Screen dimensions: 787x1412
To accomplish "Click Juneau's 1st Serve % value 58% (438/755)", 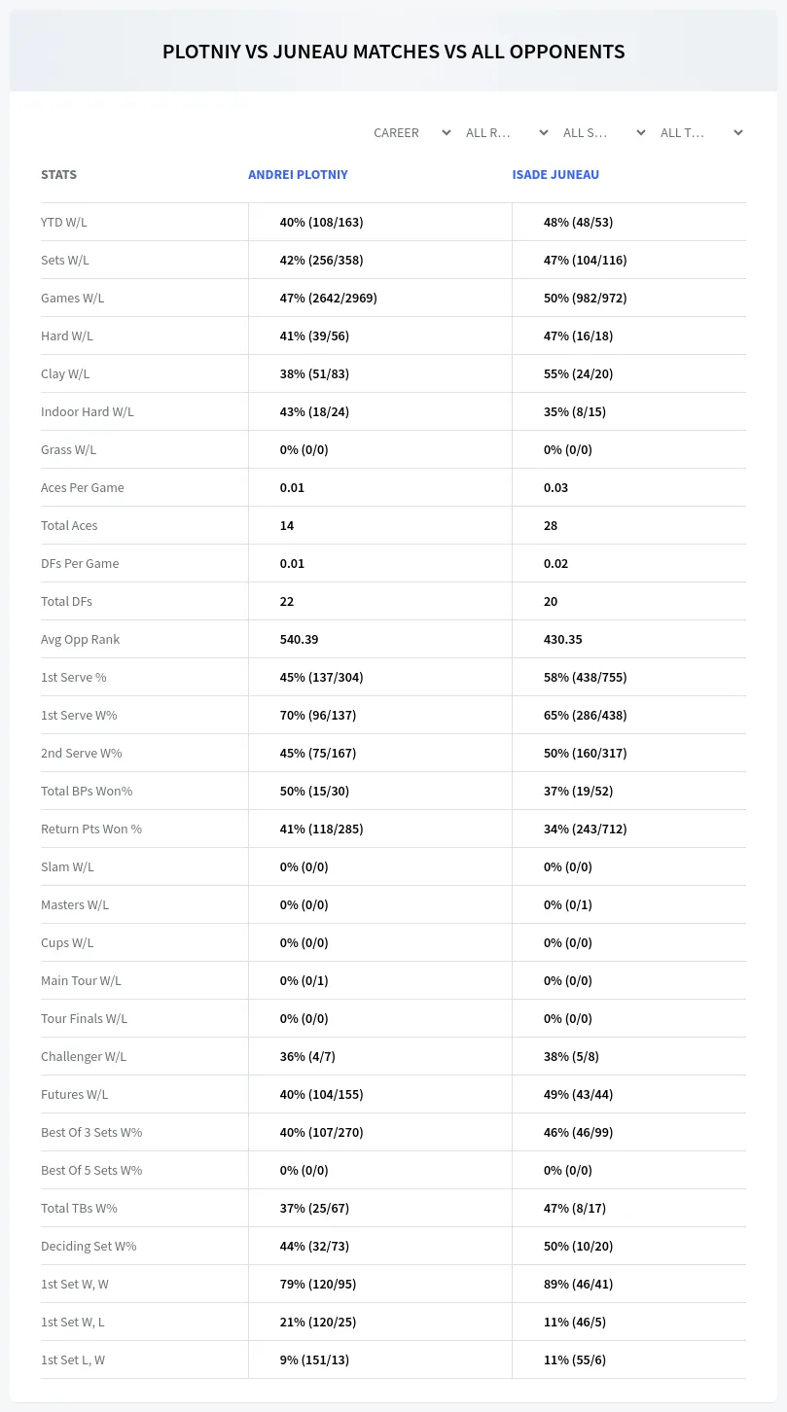I will tap(585, 677).
